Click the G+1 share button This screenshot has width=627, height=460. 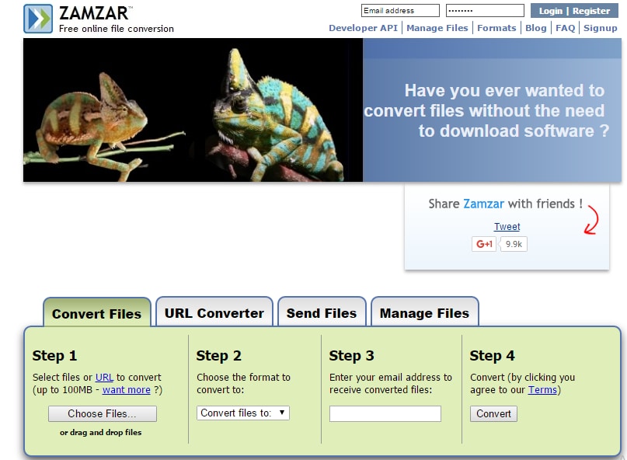(484, 244)
